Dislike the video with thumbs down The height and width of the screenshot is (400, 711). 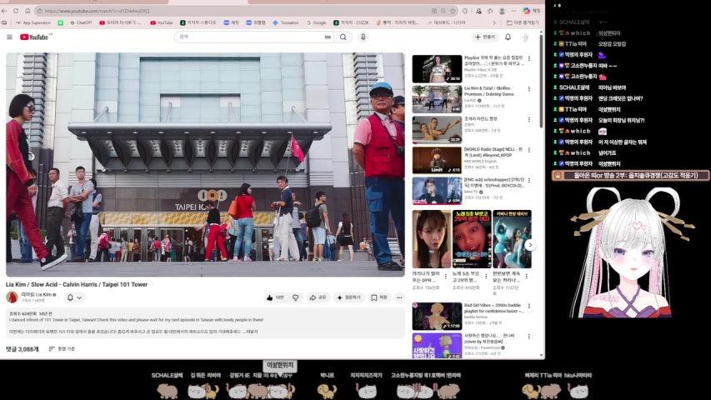[x=295, y=297]
